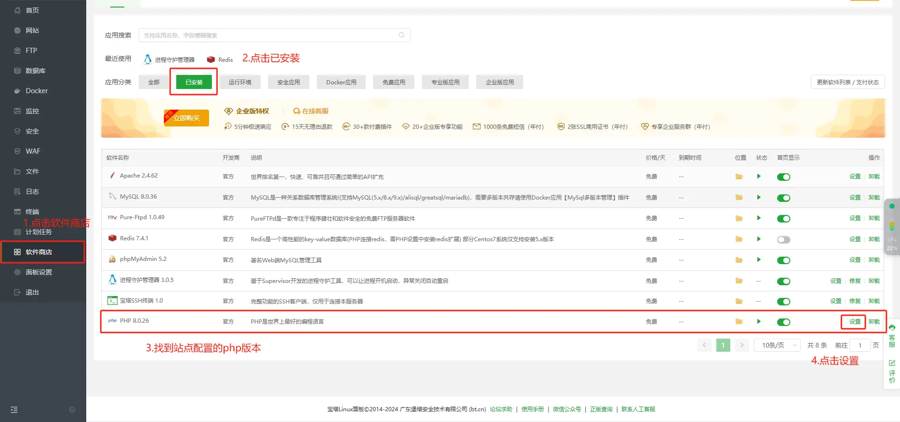Select the 运行环境 category tab
Image resolution: width=900 pixels, height=422 pixels.
click(240, 82)
